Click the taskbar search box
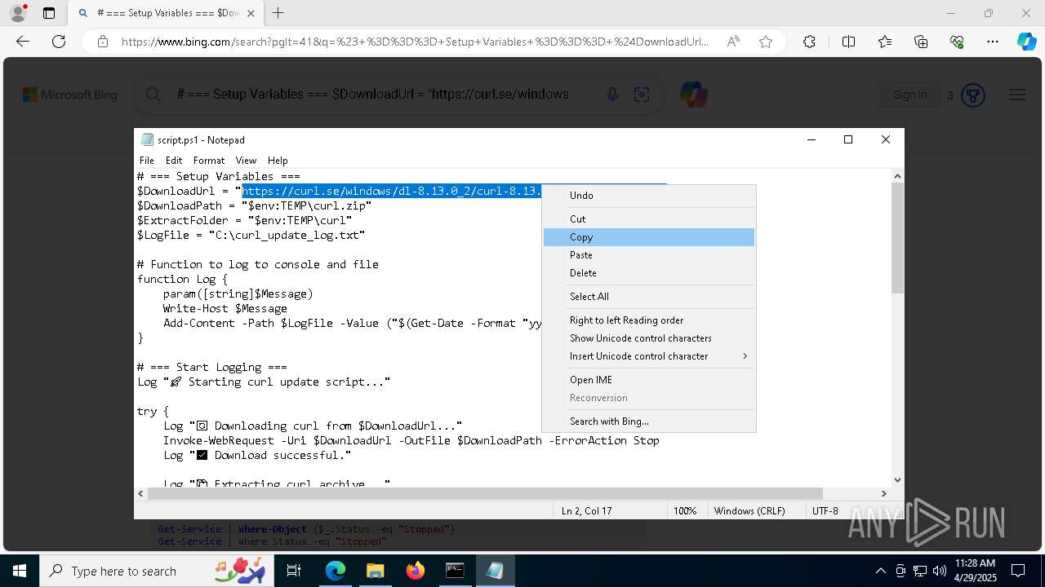The height and width of the screenshot is (587, 1045). coord(158,571)
